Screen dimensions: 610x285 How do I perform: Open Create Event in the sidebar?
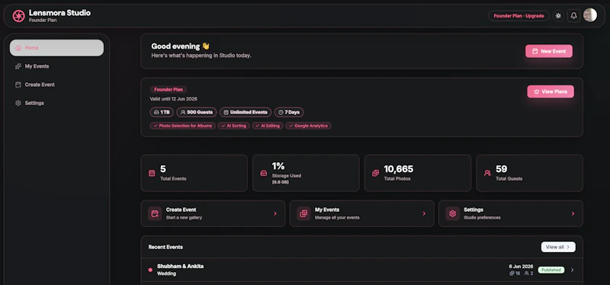pos(56,85)
